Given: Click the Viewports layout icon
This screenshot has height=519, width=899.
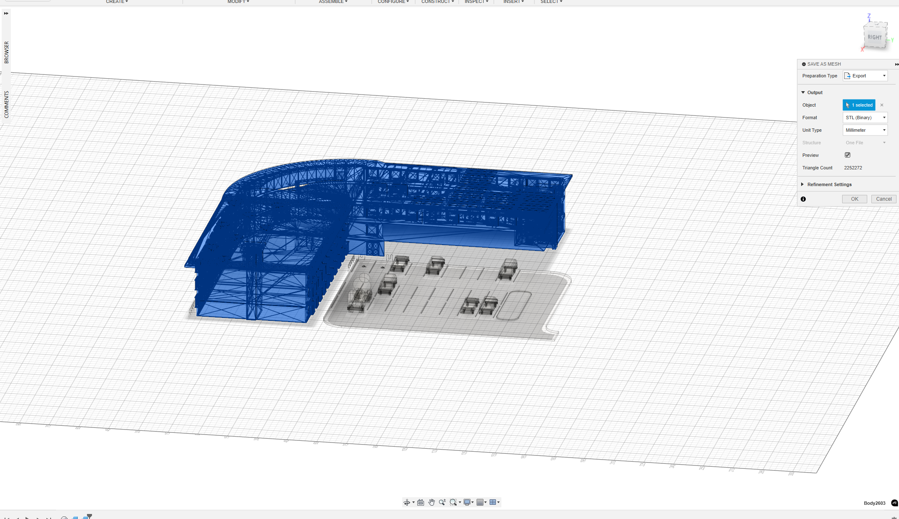Looking at the screenshot, I should 493,502.
